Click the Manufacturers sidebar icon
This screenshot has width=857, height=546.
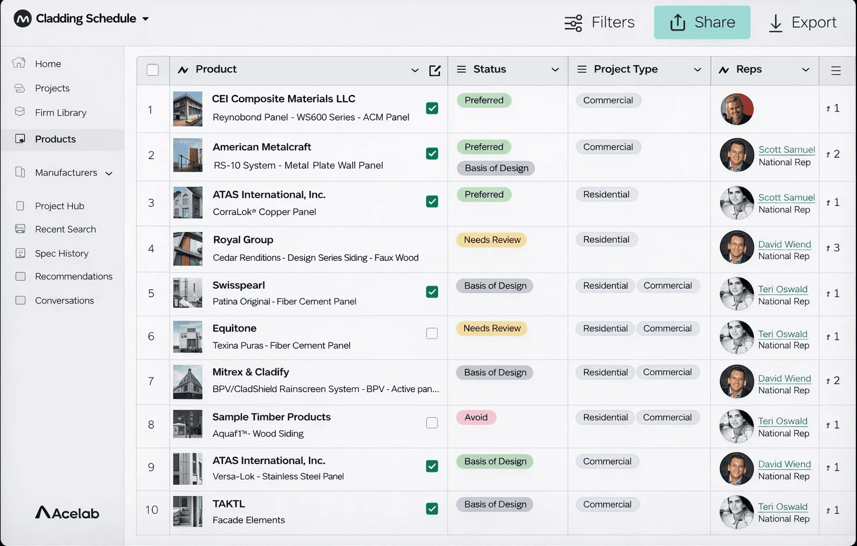coord(20,172)
